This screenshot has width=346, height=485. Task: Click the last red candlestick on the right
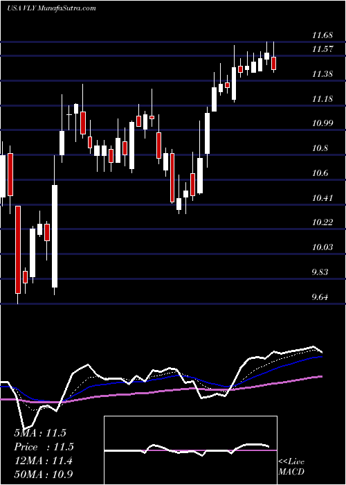pyautogui.click(x=274, y=64)
